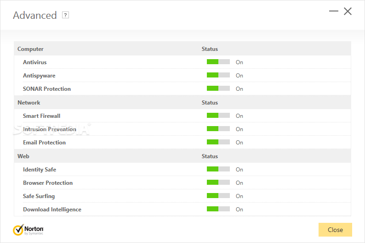Click the On text beside Download Intelligence
The image size is (365, 243).
point(240,210)
